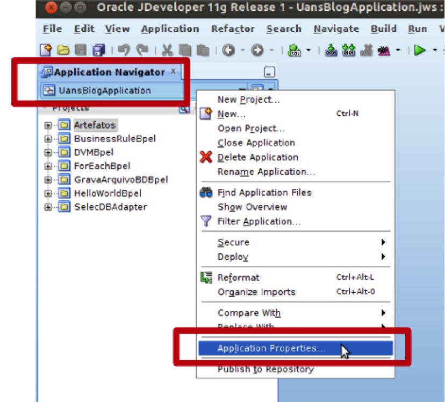Click the Paste toolbar icon
This screenshot has height=402, width=445.
tap(203, 50)
